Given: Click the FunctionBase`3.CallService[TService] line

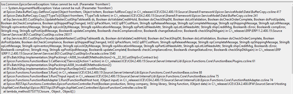Looking at the screenshot, I should 129,61.
